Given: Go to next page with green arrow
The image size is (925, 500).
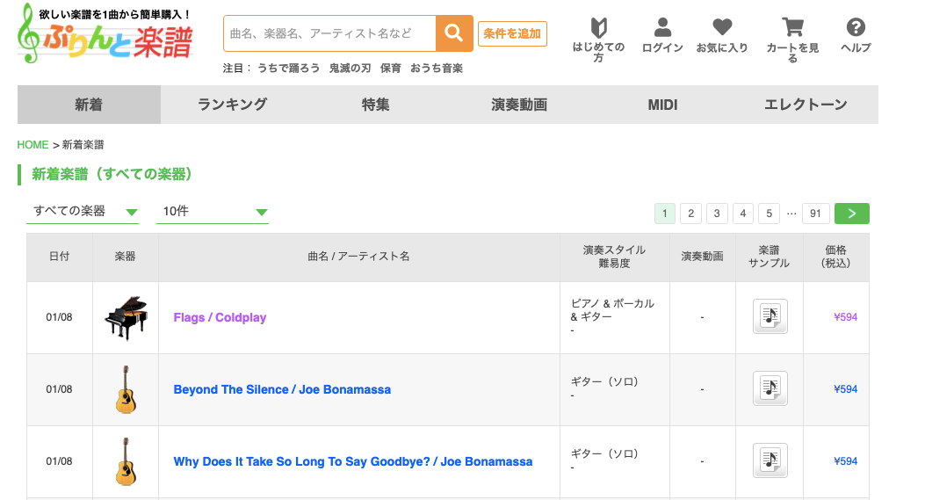Looking at the screenshot, I should coord(852,214).
